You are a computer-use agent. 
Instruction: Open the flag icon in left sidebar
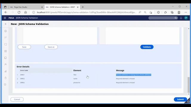(x=6, y=38)
